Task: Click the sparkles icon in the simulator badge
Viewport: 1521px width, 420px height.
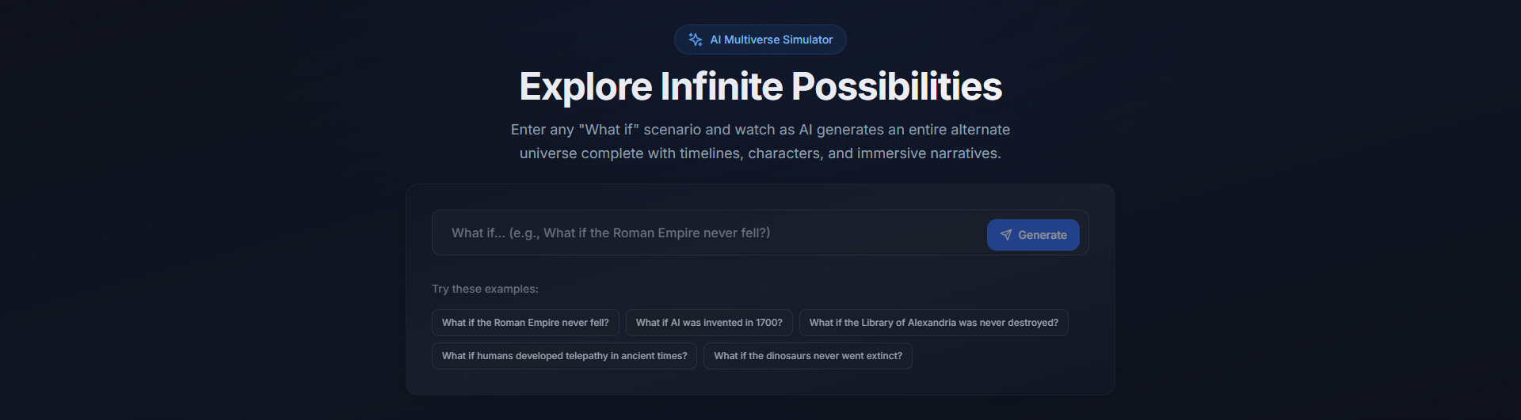Action: 696,40
